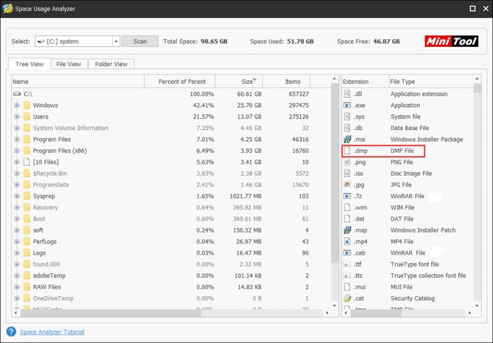Click the .db database file icon
493x343 pixels.
tap(347, 128)
